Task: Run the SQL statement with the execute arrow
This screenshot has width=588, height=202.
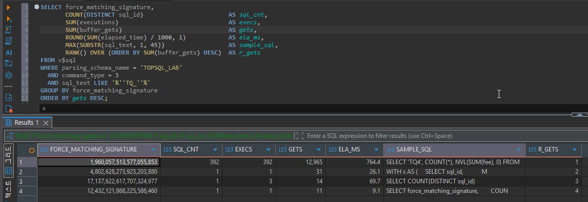Action: pos(8,8)
